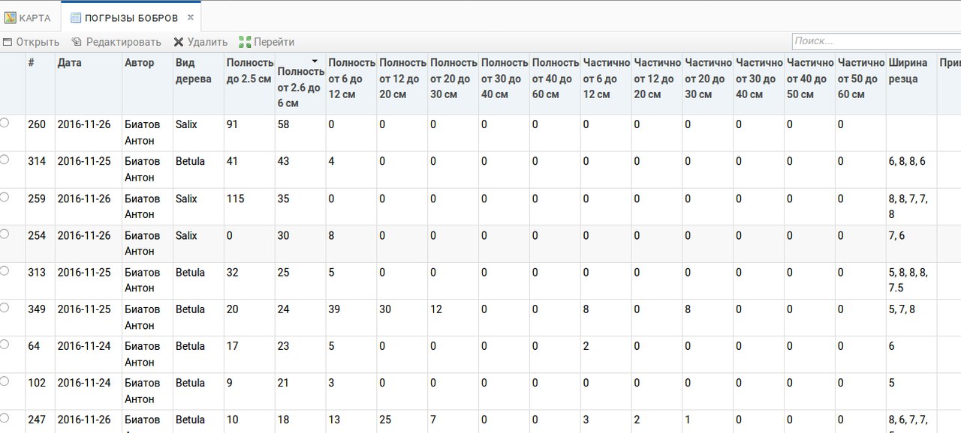The width and height of the screenshot is (961, 433).
Task: Click value 25 in row 247
Action: (385, 420)
